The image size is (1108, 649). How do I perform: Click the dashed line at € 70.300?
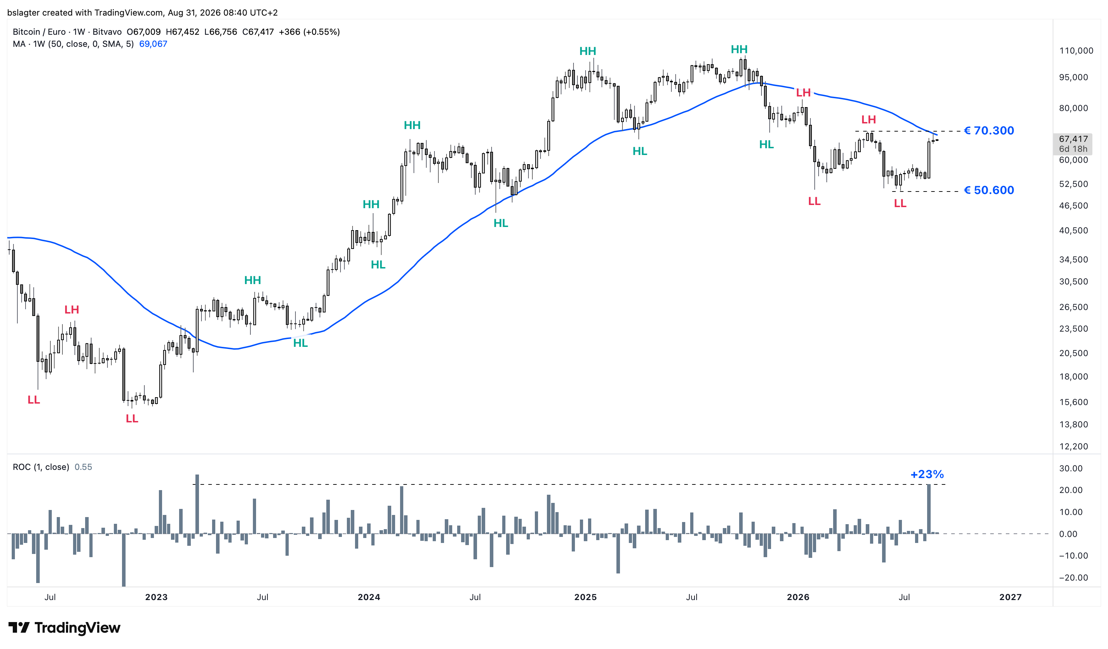click(908, 131)
